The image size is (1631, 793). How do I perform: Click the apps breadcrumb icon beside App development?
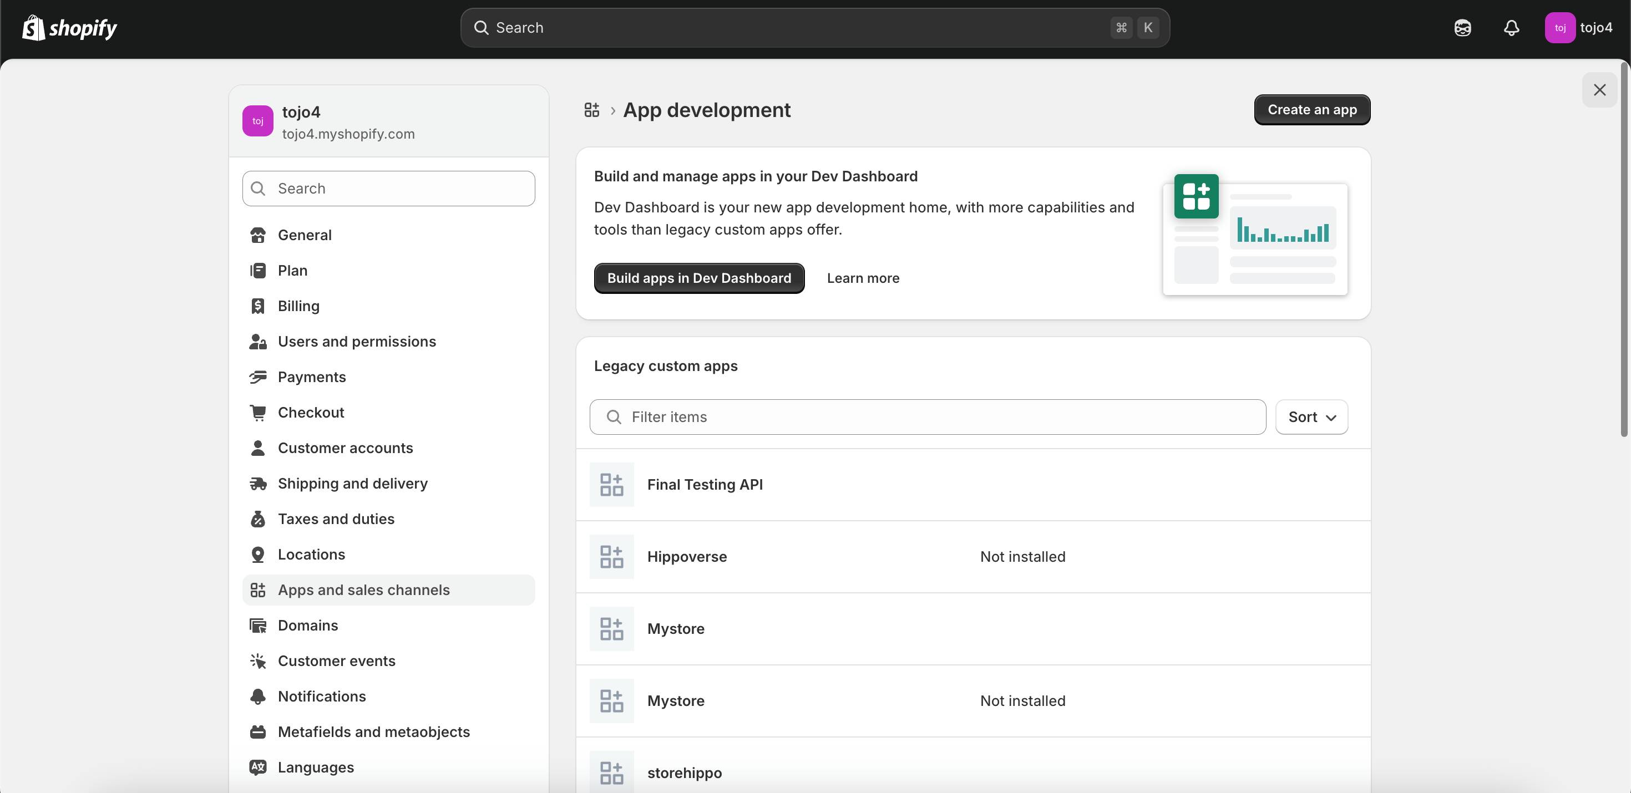(x=591, y=110)
